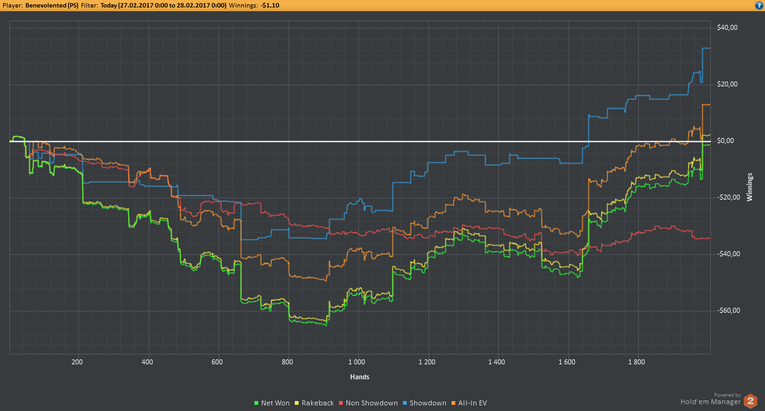The width and height of the screenshot is (765, 411).
Task: Click the 1 400 hands axis tick
Action: (497, 361)
